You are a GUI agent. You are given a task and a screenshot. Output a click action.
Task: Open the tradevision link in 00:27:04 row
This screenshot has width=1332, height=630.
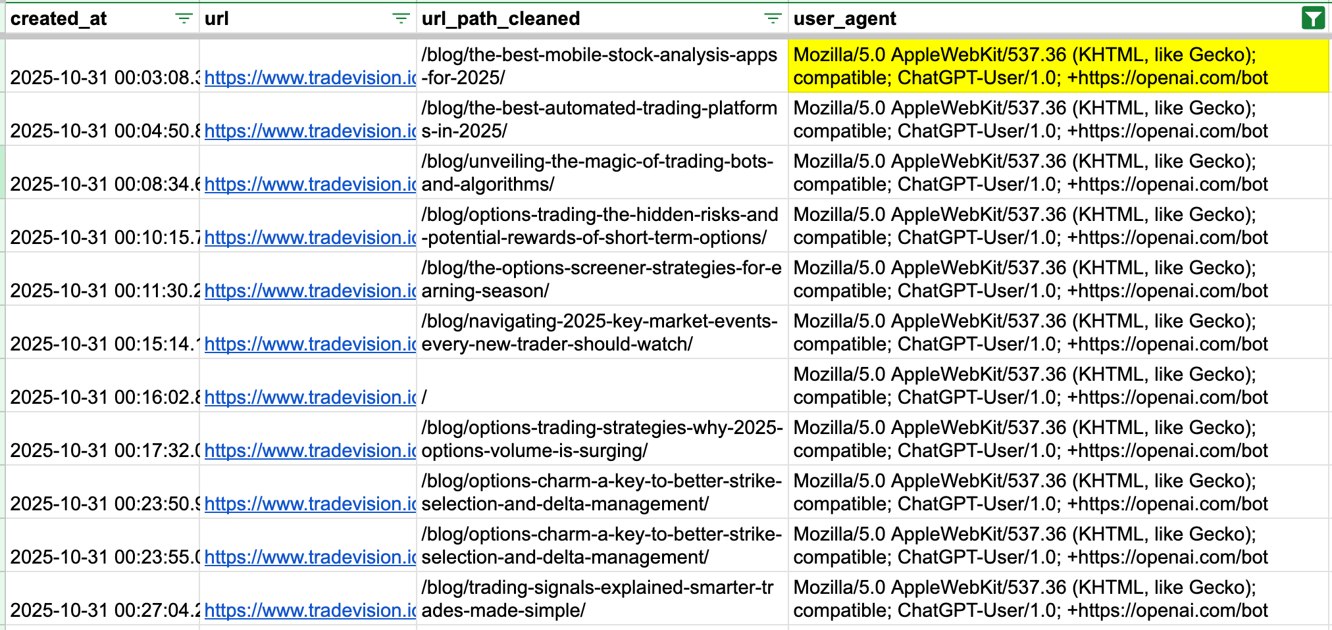point(310,610)
